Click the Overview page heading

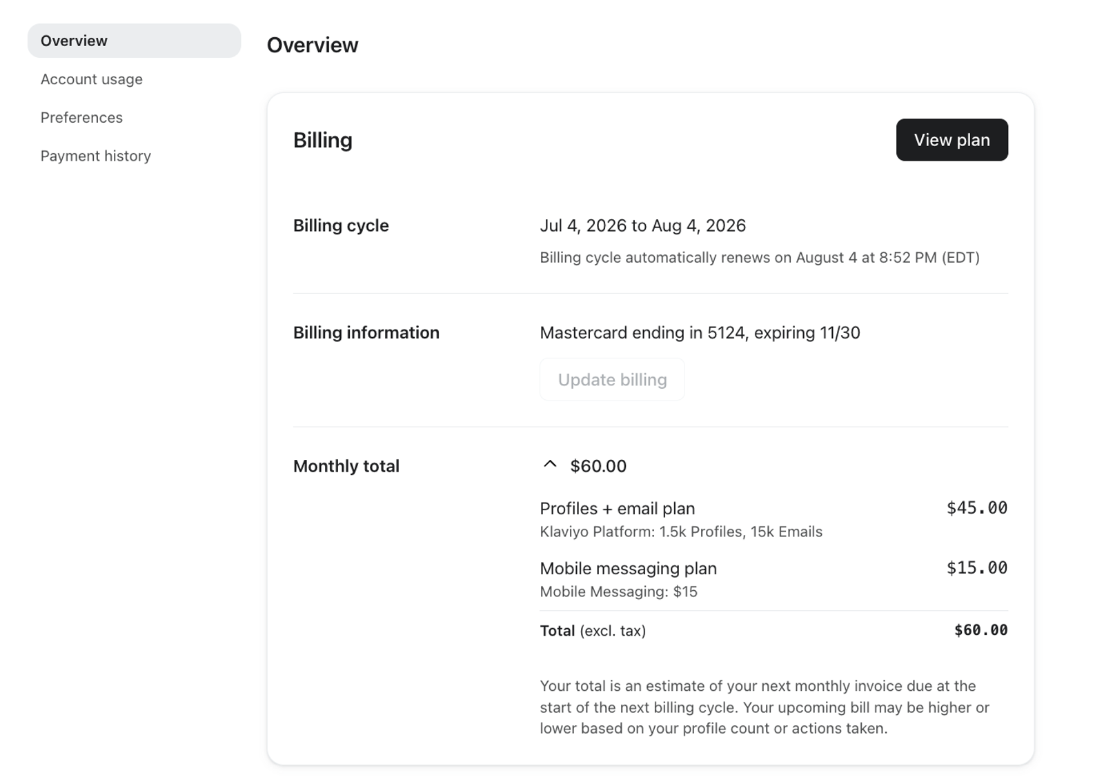point(313,46)
